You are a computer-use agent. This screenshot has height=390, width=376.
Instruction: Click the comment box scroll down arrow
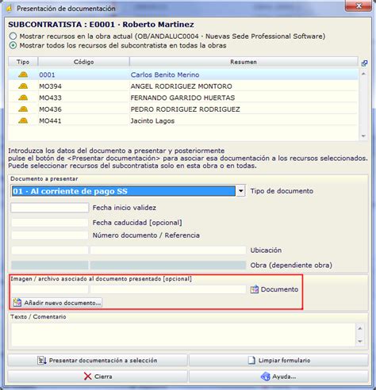360,341
